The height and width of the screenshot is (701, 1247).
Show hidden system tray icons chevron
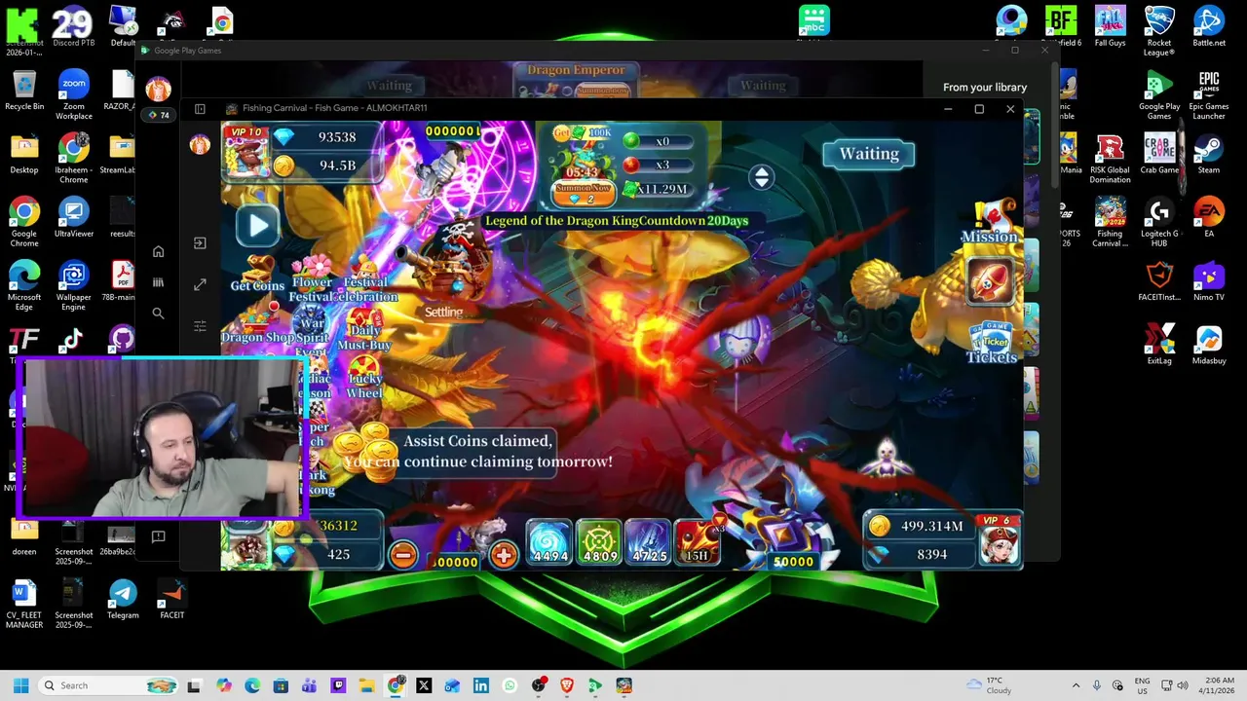1076,685
